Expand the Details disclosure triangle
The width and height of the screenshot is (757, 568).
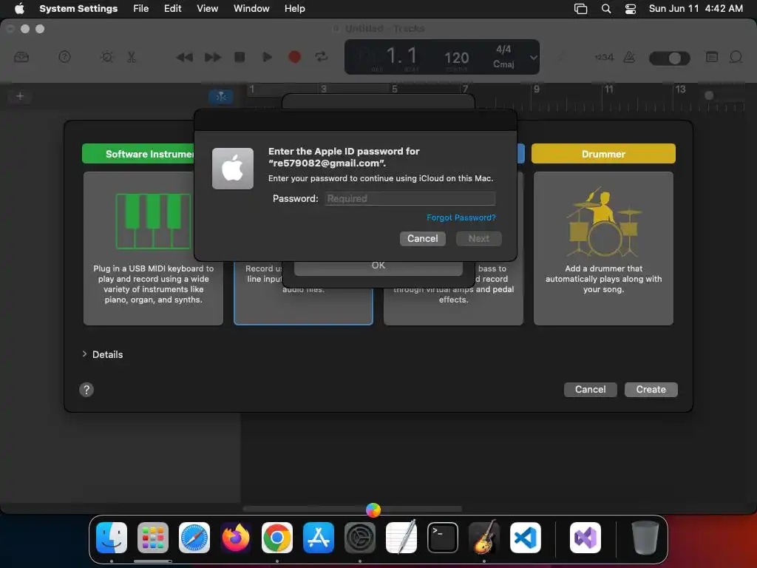pos(84,354)
